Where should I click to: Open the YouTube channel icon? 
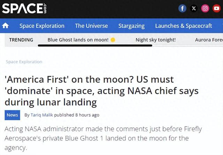point(216,8)
